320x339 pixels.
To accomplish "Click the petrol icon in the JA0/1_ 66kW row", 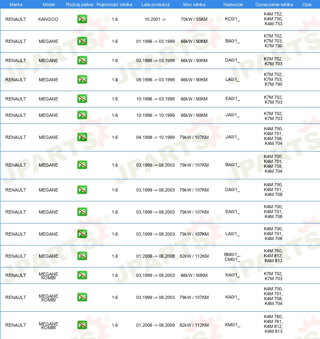I will tap(82, 115).
